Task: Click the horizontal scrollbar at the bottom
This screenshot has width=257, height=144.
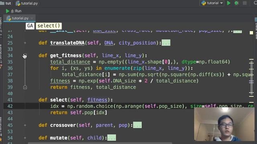Action: 100,143
